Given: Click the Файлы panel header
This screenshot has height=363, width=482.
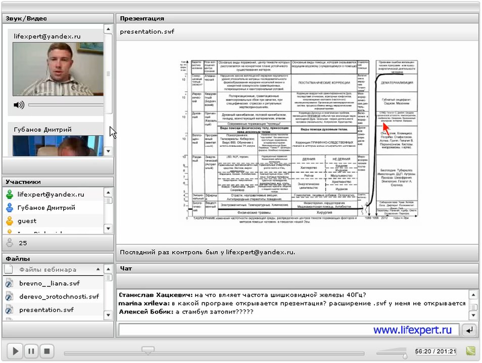Looking at the screenshot, I should point(58,259).
